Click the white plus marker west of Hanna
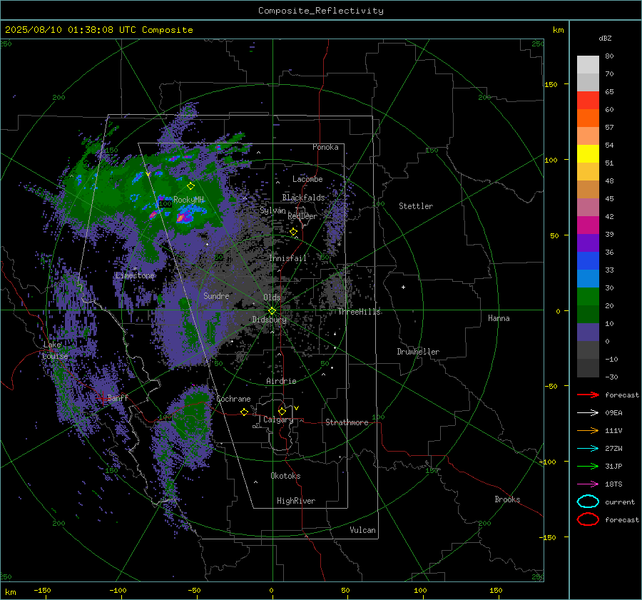Viewport: 642px width, 600px height. click(x=403, y=287)
